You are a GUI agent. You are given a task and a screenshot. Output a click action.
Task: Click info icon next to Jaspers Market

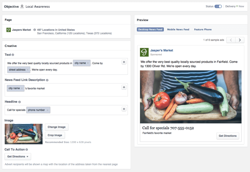[x=34, y=30]
